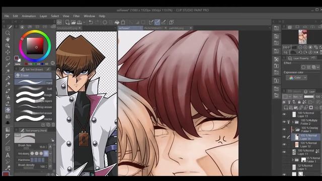Select the Balloon tool
Screen dimensions: 322x181
click(x=8, y=161)
